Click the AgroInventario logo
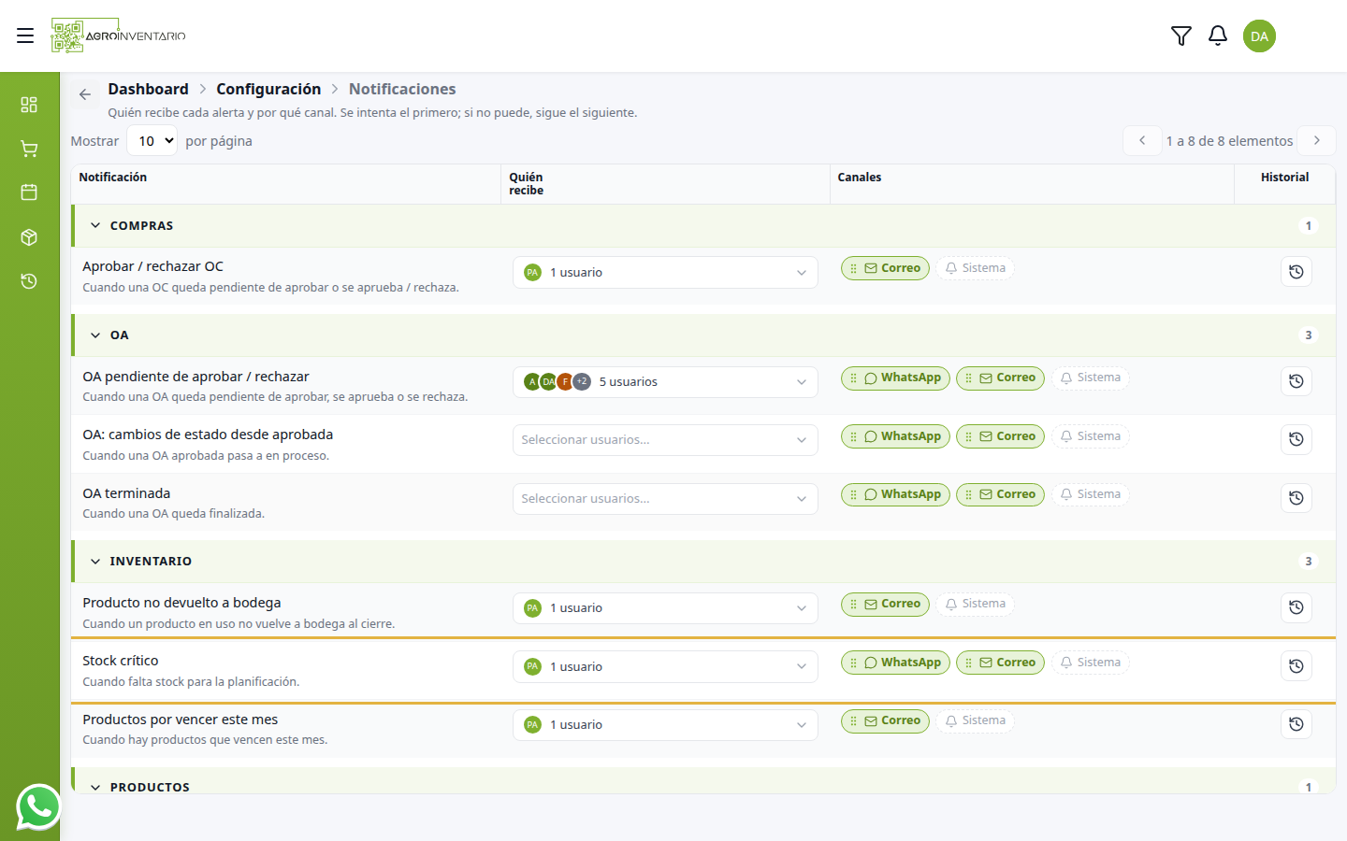The height and width of the screenshot is (841, 1347). [x=119, y=36]
